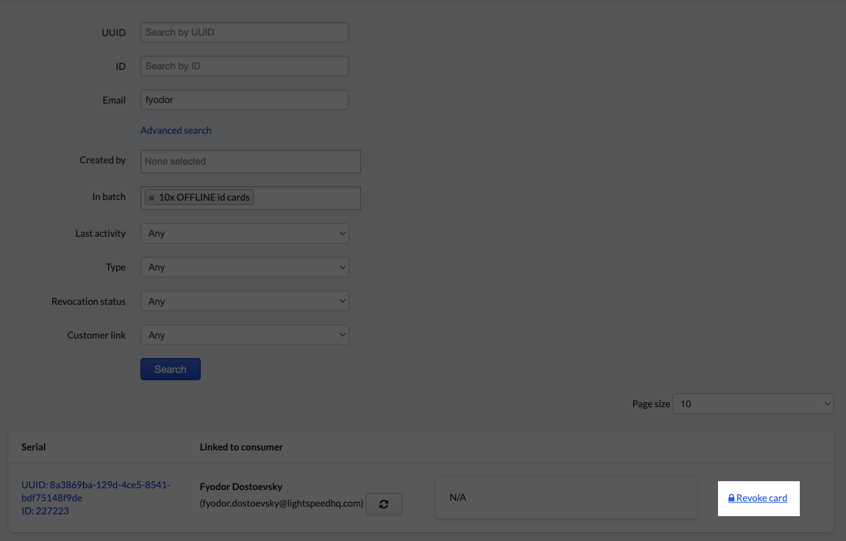
Task: Expand the Customer link dropdown
Action: (244, 335)
